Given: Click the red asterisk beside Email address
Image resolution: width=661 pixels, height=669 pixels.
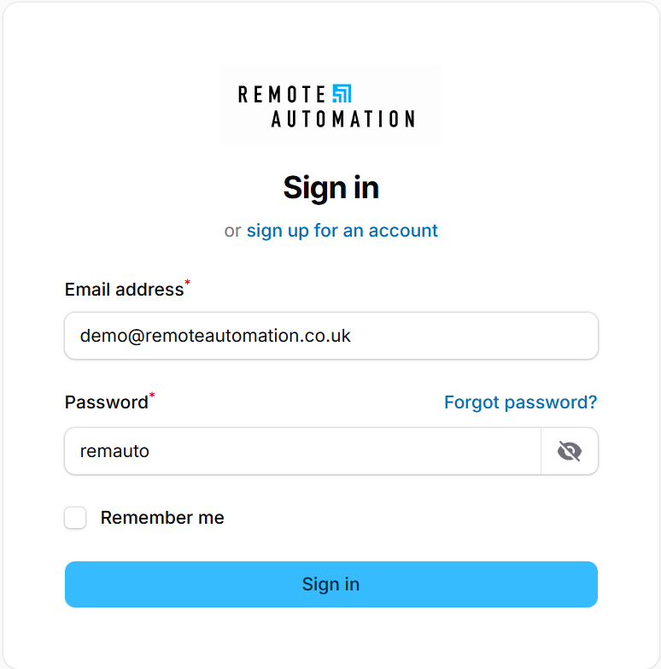Looking at the screenshot, I should [188, 283].
